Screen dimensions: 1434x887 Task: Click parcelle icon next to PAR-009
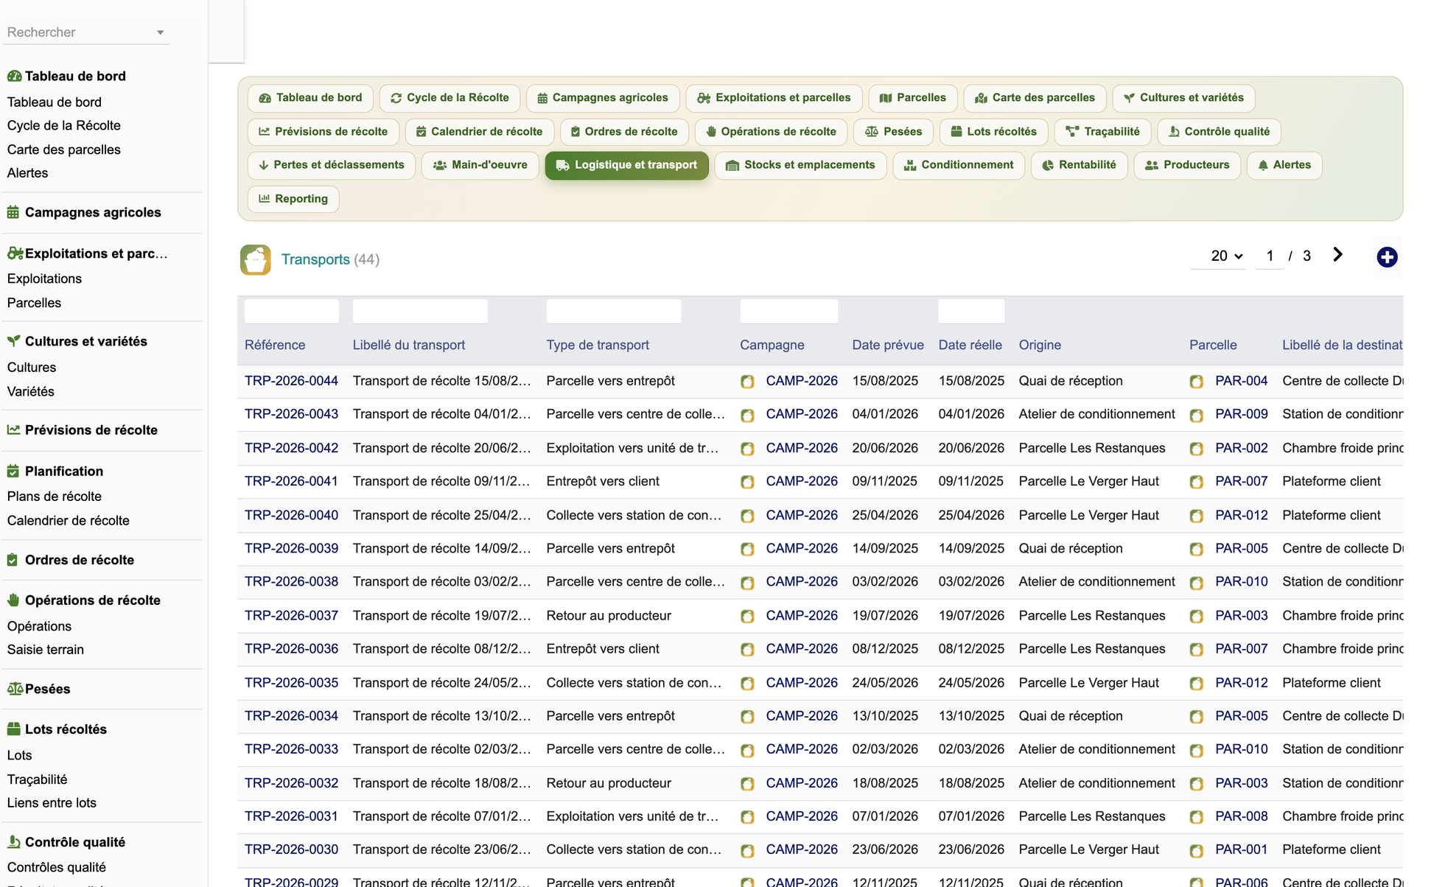coord(1196,415)
